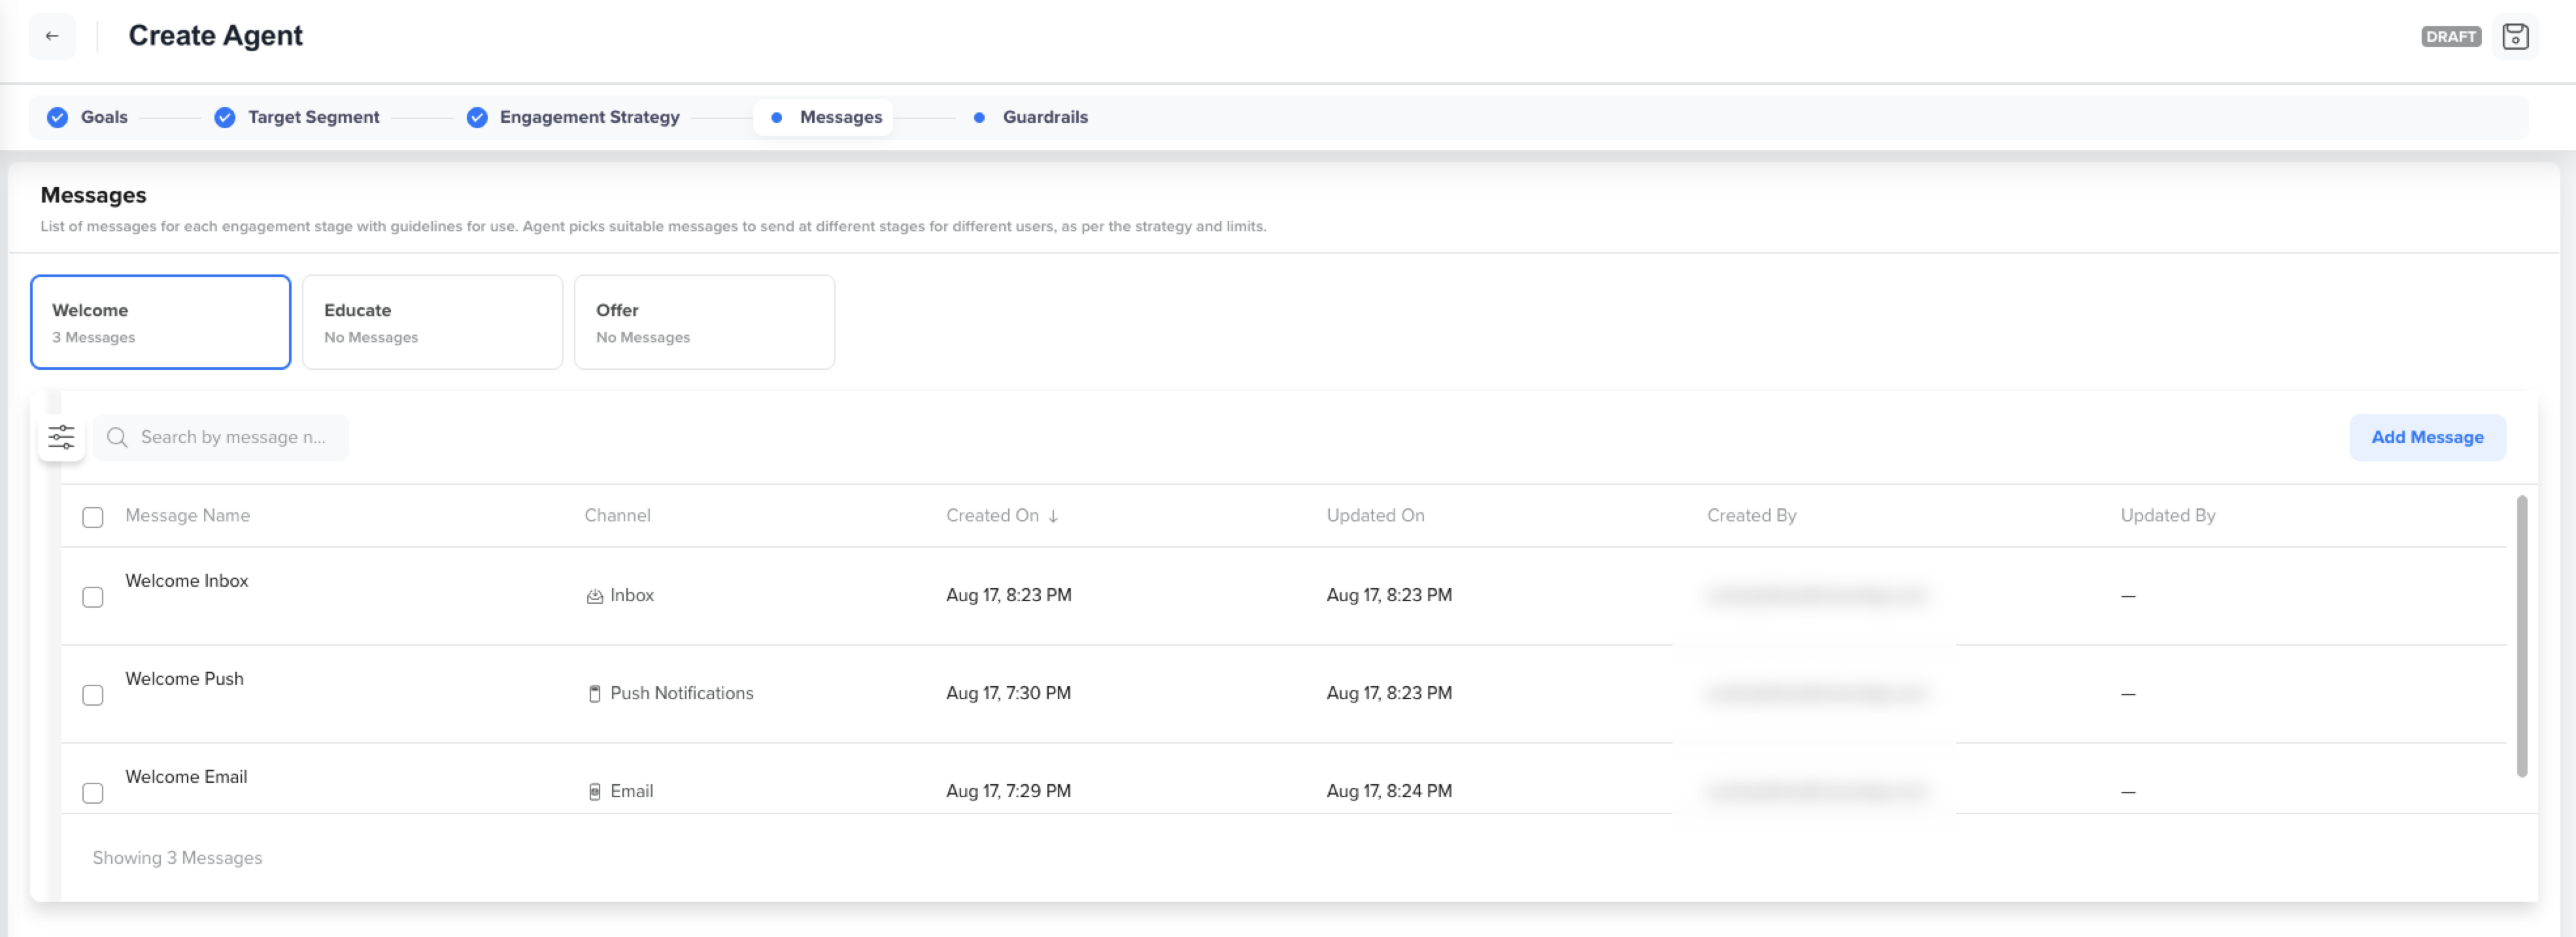Go to the Guardrails step
Image resolution: width=2576 pixels, height=937 pixels.
[1045, 117]
